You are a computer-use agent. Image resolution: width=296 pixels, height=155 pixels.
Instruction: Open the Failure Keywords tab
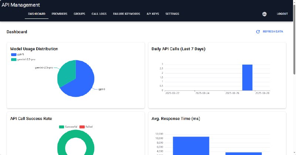(127, 14)
